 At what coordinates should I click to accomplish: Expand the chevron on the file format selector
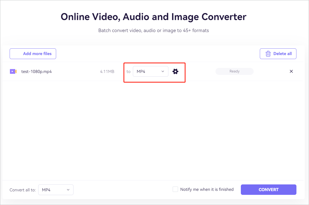tap(163, 71)
